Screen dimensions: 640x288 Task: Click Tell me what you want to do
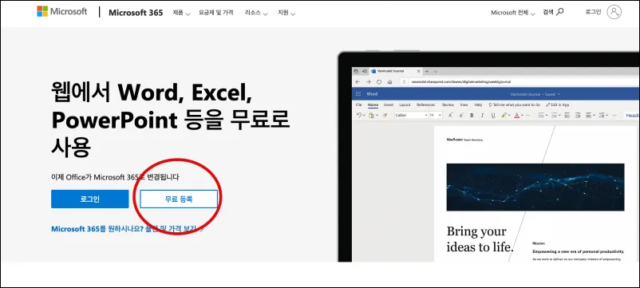pos(514,105)
